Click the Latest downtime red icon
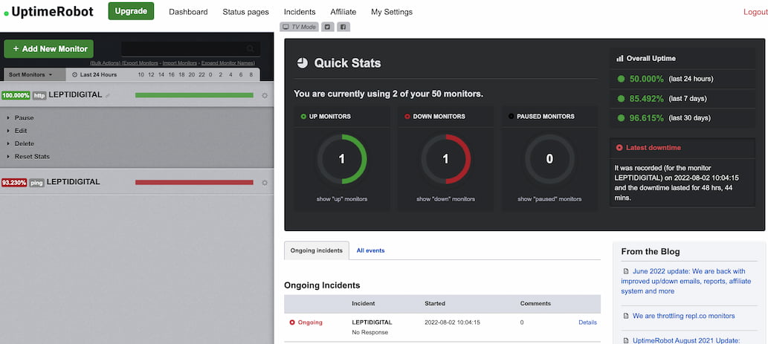 pyautogui.click(x=619, y=147)
